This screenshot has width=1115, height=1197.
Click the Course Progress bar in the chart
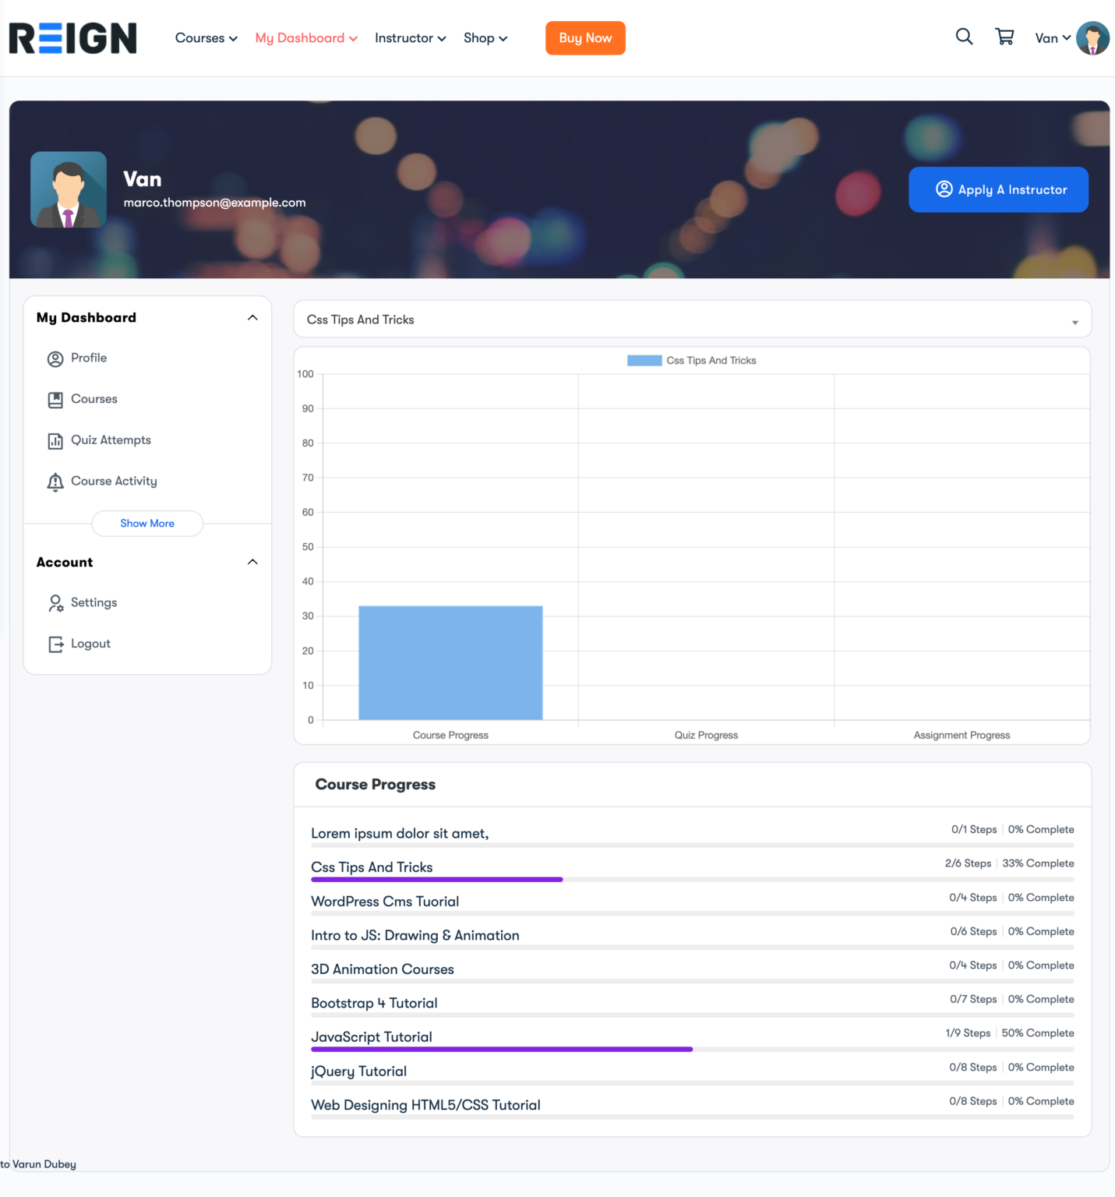tap(450, 662)
